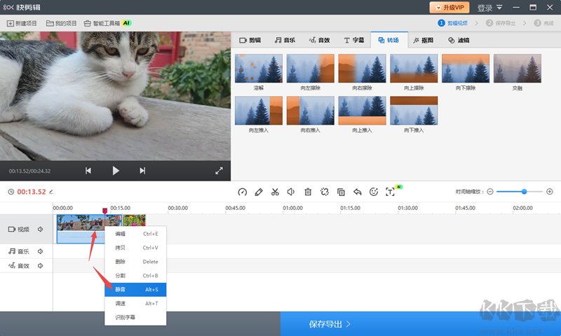Zoom out timeline with minus button

click(490, 192)
